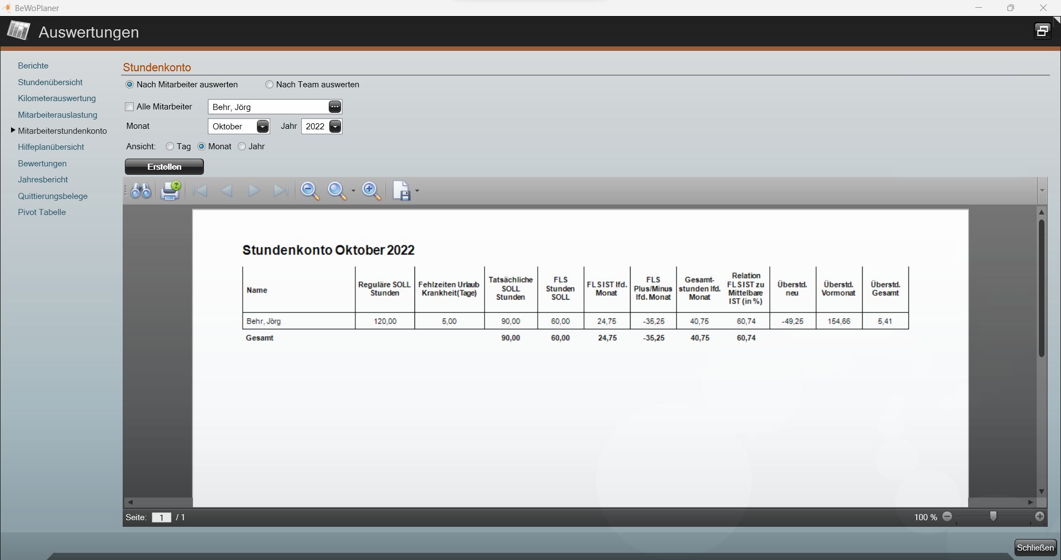The image size is (1061, 560).
Task: Open Quittierungsbelege in the sidebar
Action: [x=52, y=196]
